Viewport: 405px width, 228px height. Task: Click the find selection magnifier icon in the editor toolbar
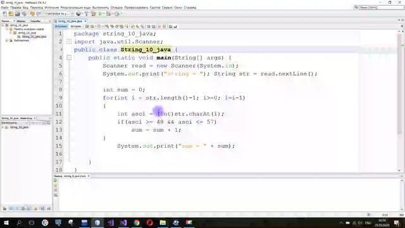pos(107,27)
